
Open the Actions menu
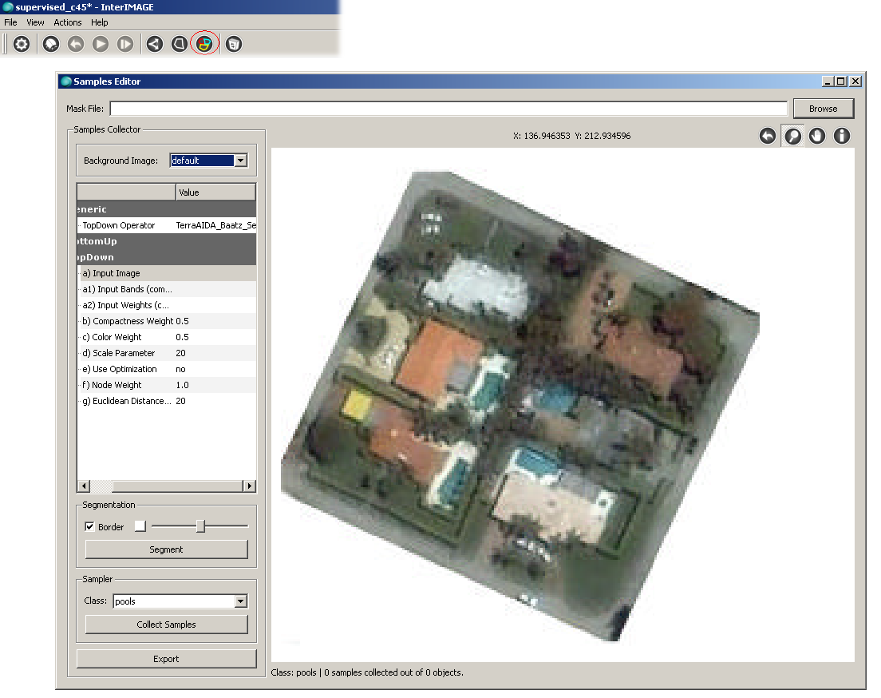(68, 22)
